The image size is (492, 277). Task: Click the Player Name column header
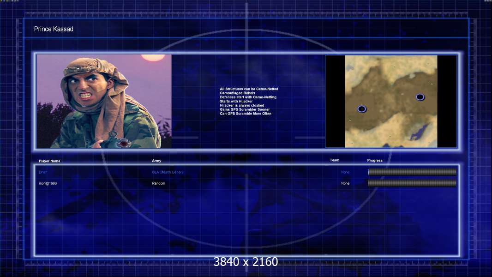tap(49, 161)
